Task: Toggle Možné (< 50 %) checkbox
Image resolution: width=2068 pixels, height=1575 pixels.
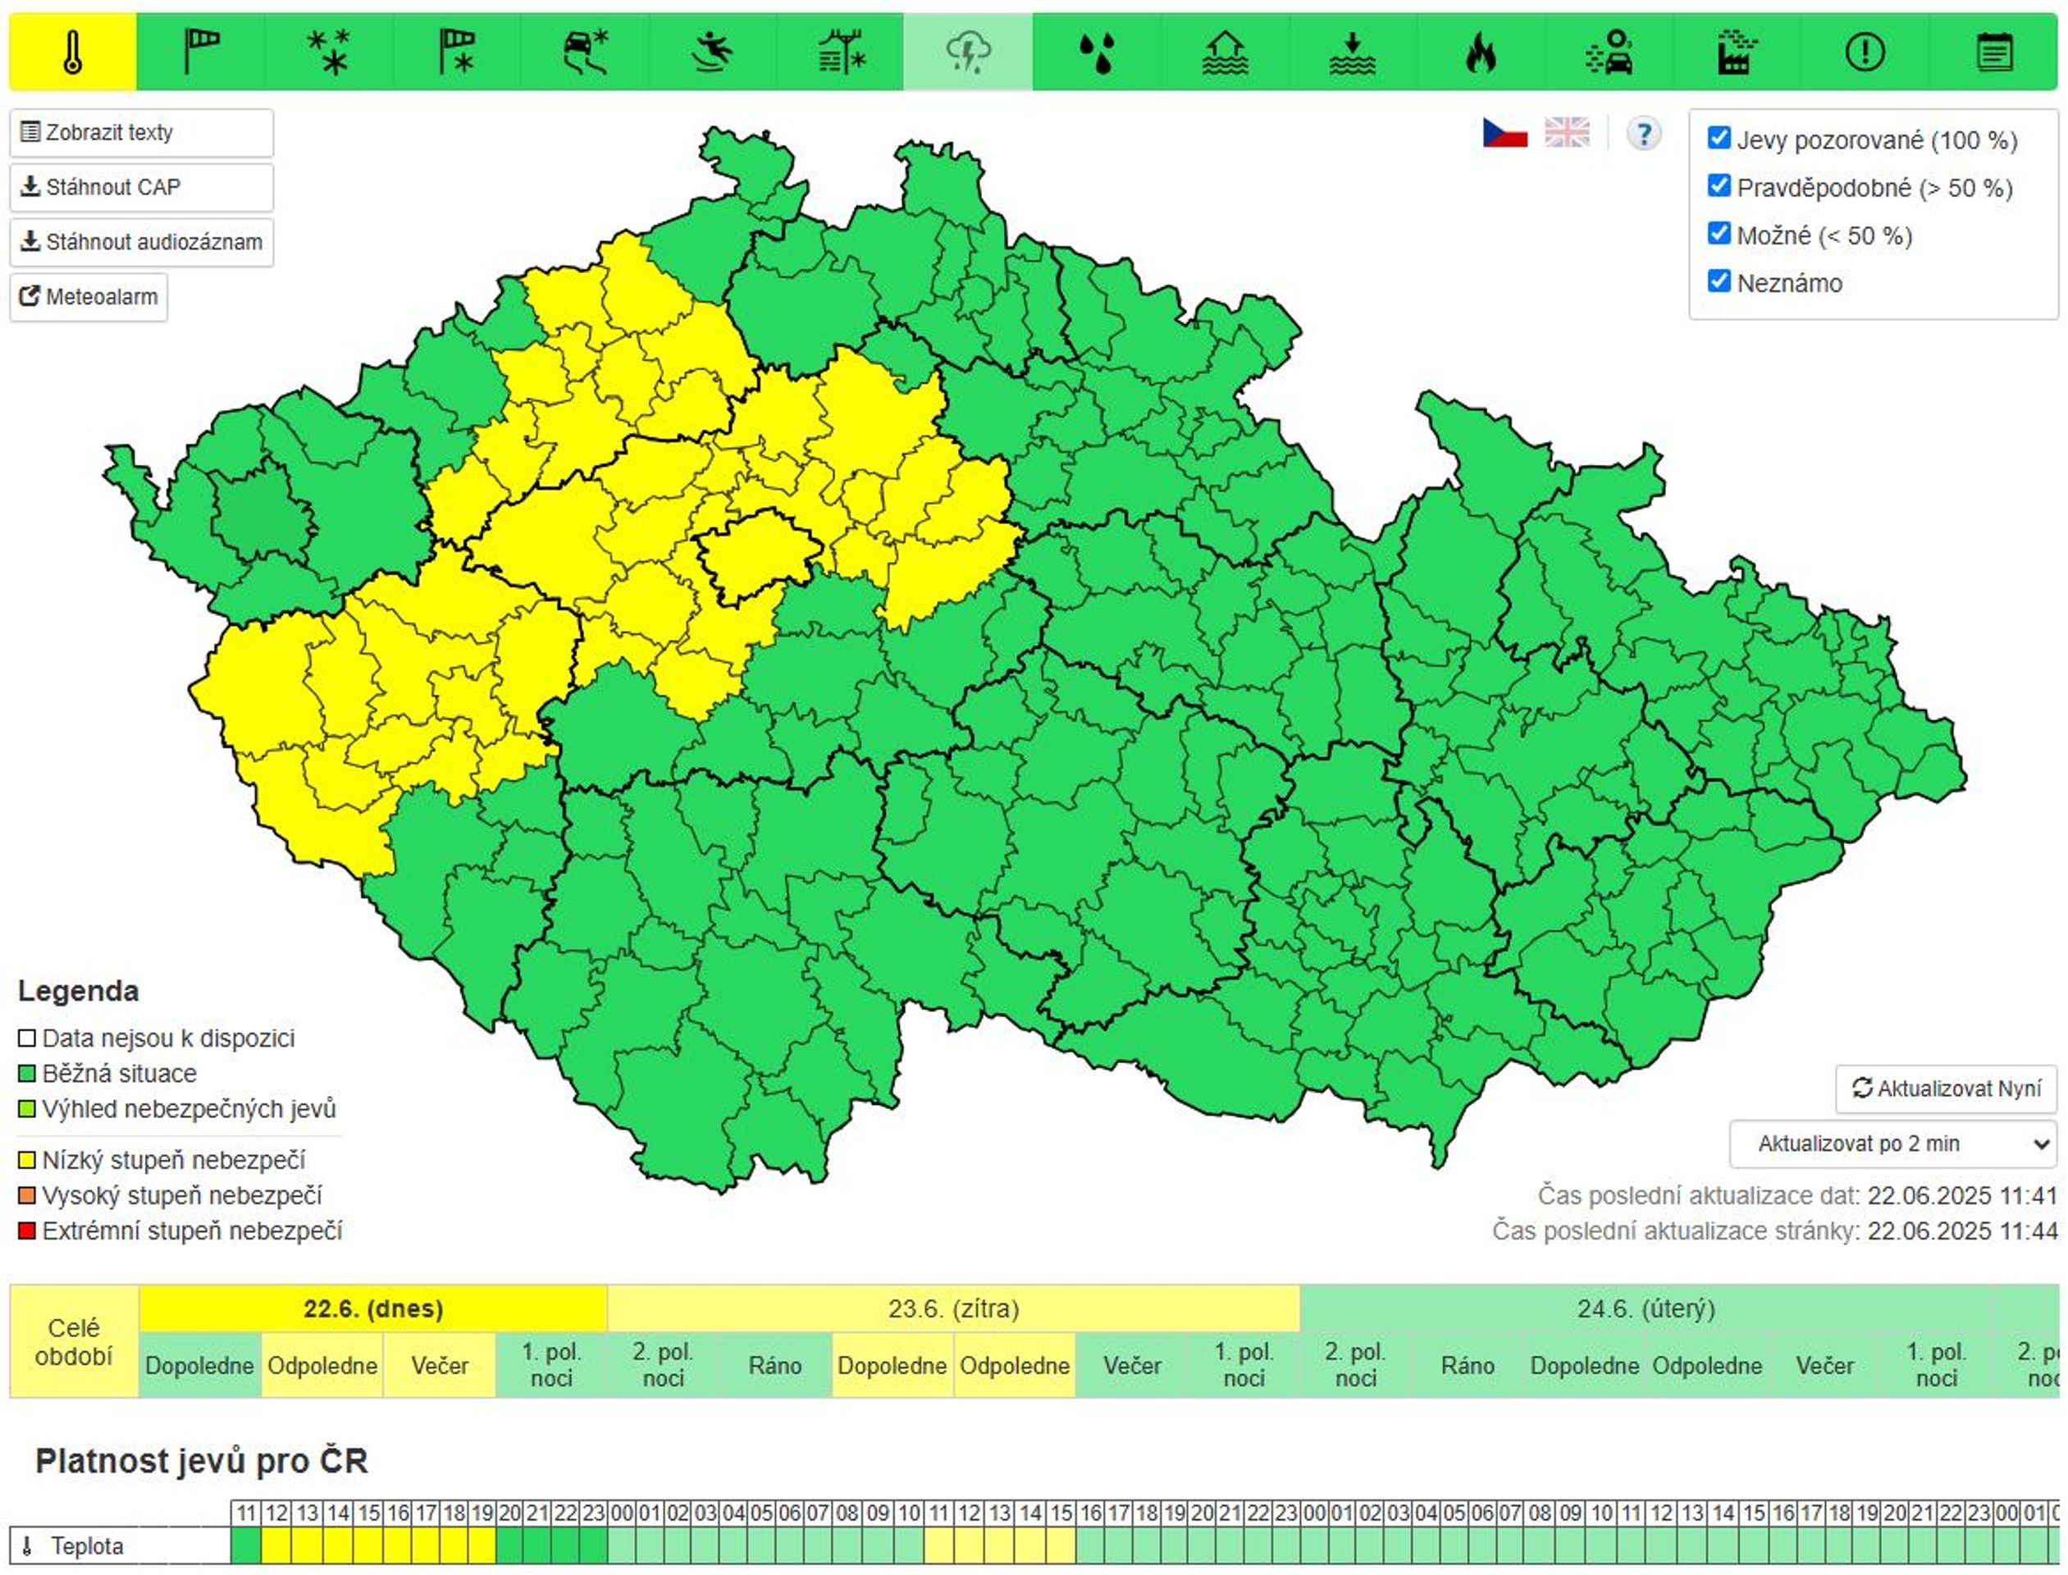Action: click(1719, 234)
